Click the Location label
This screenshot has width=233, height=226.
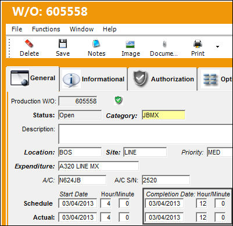pyautogui.click(x=40, y=152)
